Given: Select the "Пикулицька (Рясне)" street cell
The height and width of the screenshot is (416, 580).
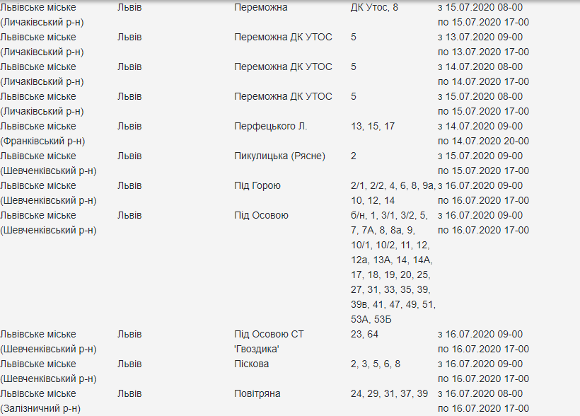Looking at the screenshot, I should coord(279,156).
